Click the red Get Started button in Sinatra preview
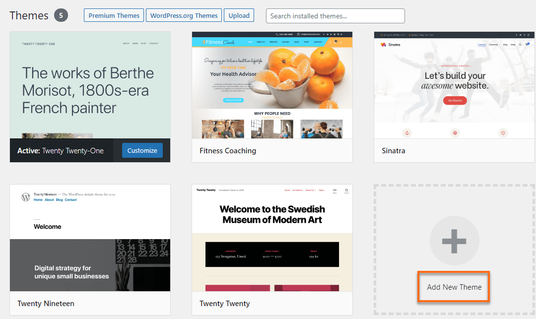Viewport: 536px width, 319px height. tap(455, 100)
